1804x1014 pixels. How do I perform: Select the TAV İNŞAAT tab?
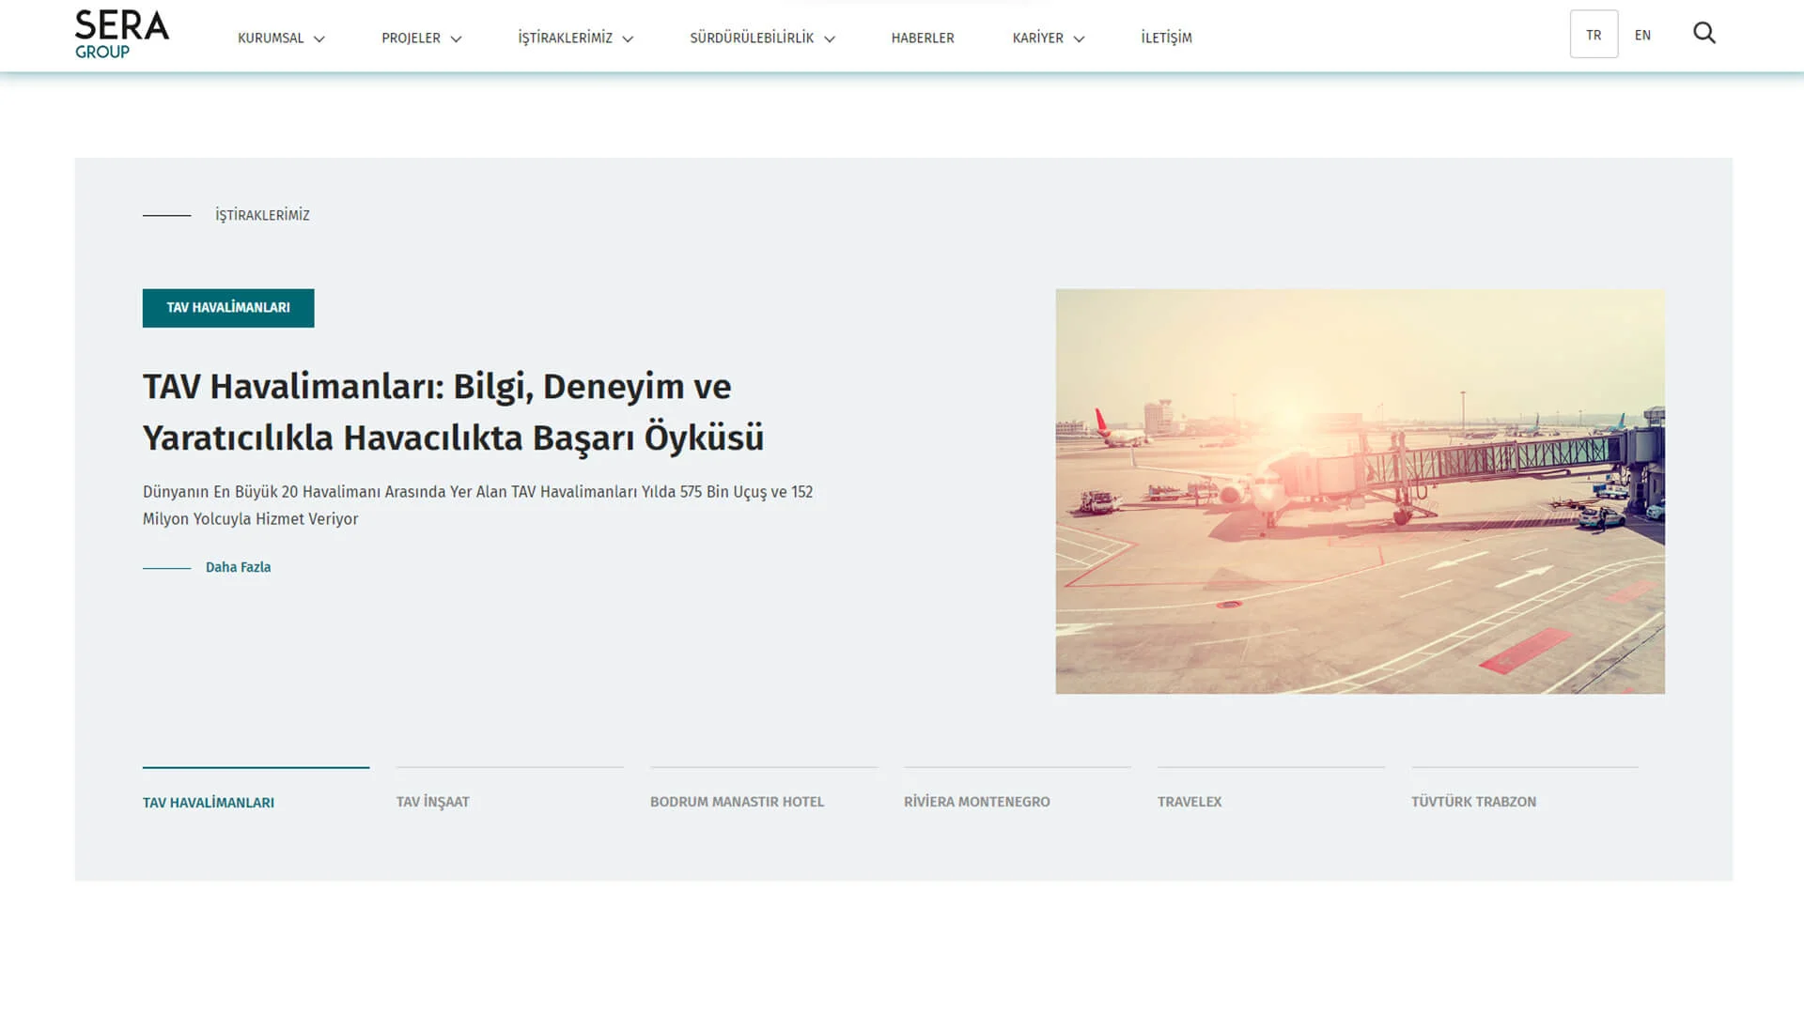pos(433,801)
